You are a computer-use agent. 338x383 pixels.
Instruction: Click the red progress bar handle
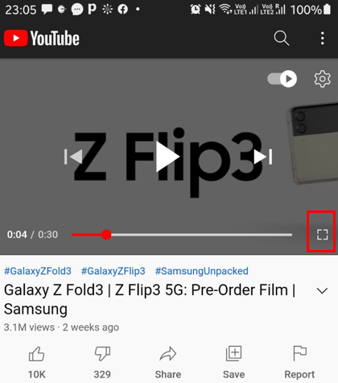(x=106, y=235)
